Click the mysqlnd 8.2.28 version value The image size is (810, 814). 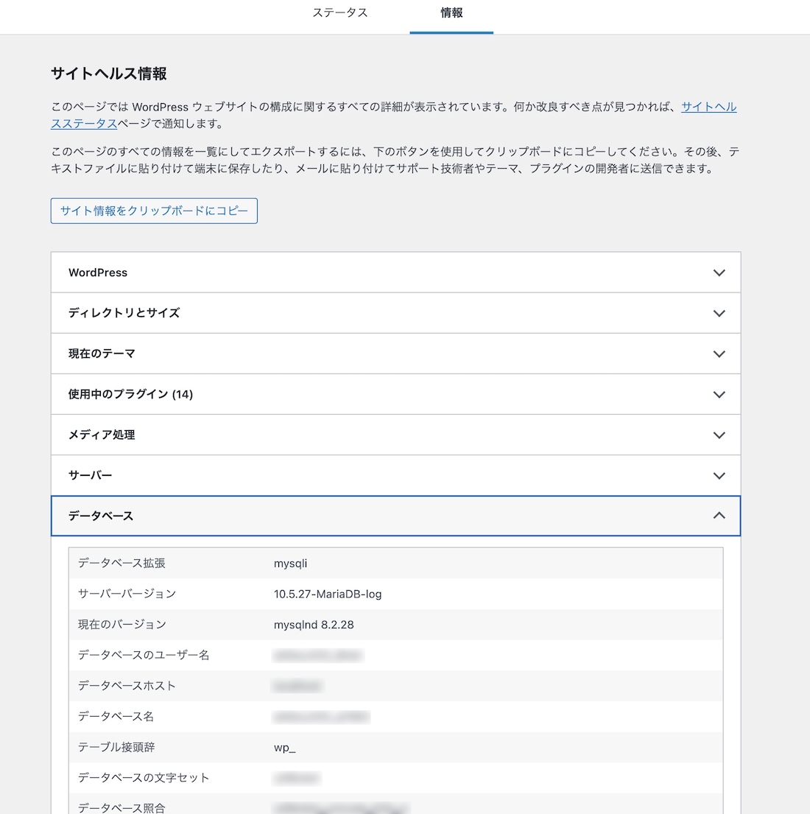tap(314, 624)
